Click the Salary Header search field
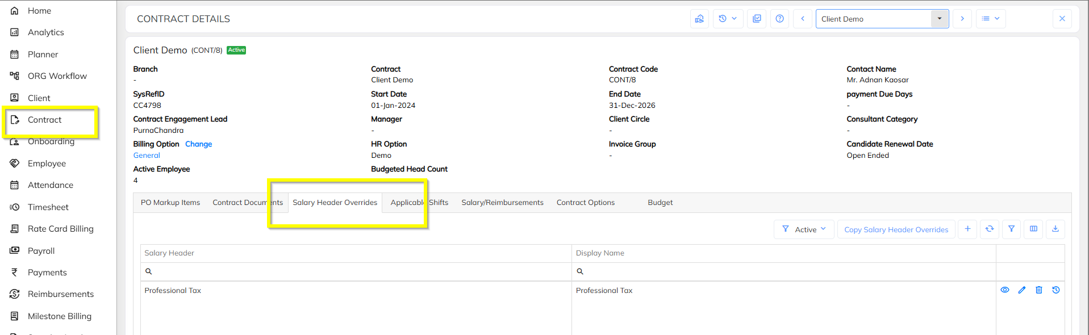The height and width of the screenshot is (335, 1089). (358, 271)
